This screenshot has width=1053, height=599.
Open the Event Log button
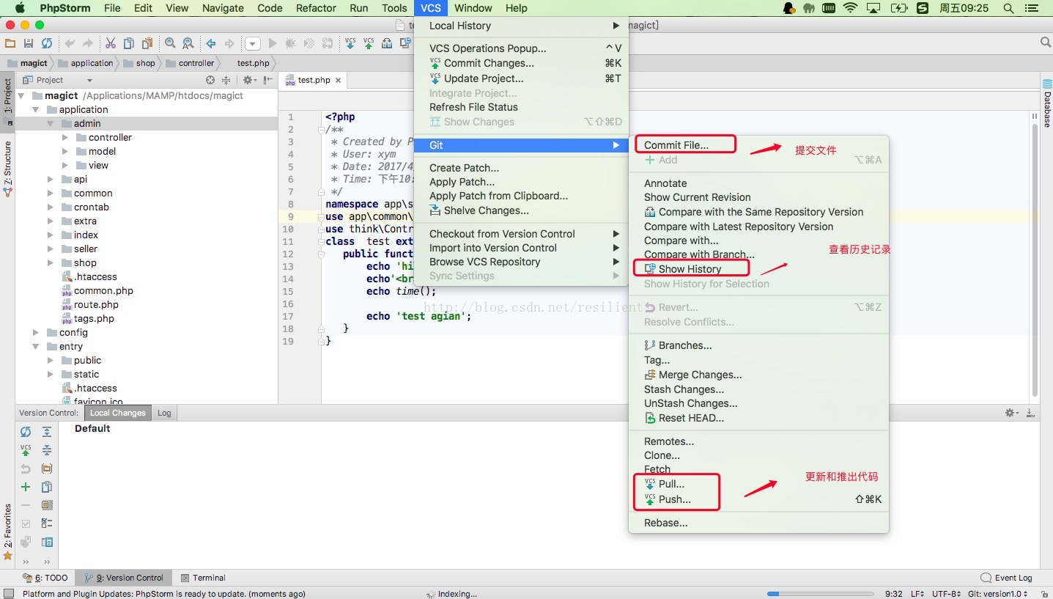[1007, 578]
